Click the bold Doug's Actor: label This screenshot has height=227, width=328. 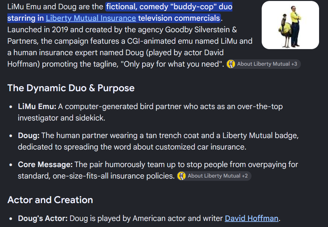(43, 218)
